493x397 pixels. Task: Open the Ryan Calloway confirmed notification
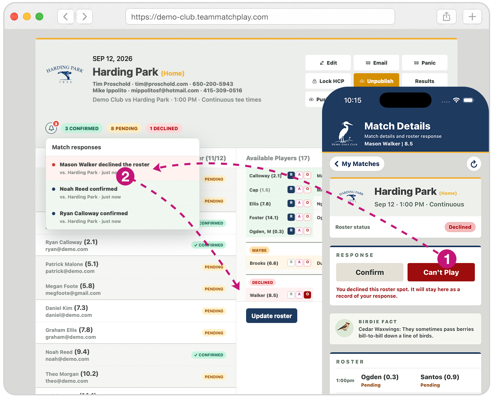click(123, 217)
